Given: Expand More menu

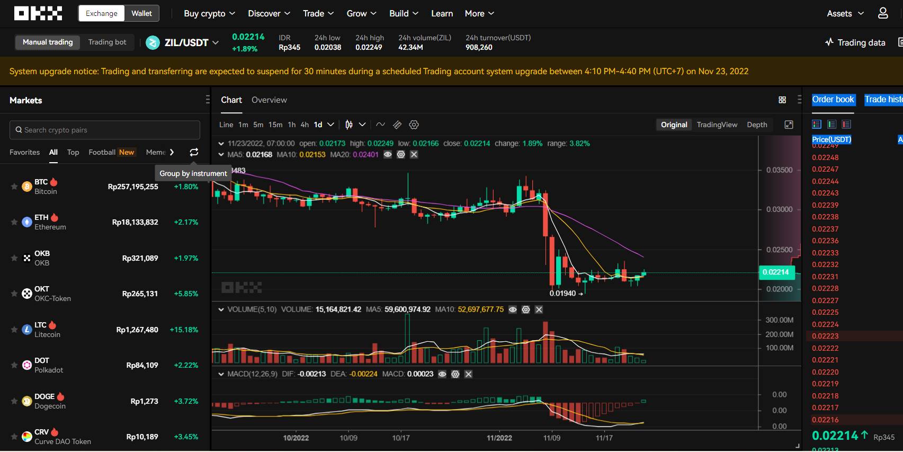Looking at the screenshot, I should coord(479,13).
